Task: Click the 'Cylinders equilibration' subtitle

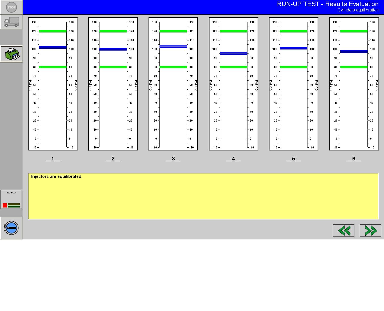Action: click(x=358, y=10)
